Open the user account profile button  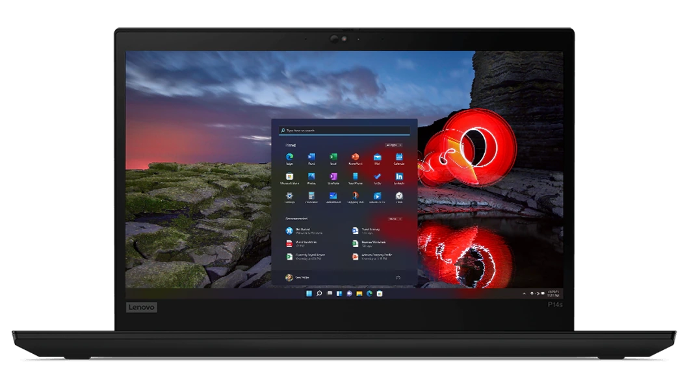coord(289,277)
